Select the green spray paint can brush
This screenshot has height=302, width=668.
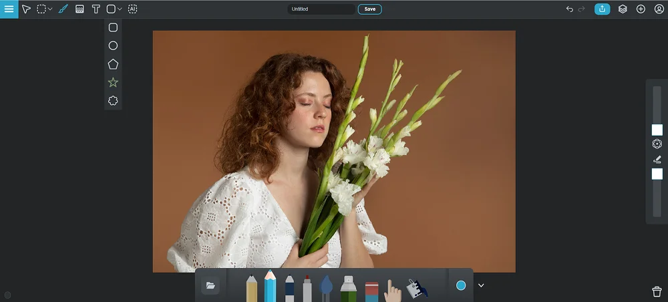tap(348, 289)
